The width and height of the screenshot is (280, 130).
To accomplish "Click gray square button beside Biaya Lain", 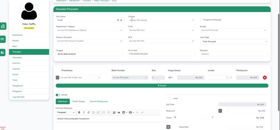I will [220, 111].
